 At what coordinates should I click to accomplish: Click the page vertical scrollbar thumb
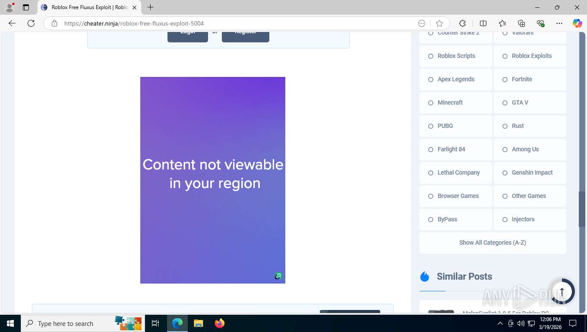(x=582, y=209)
